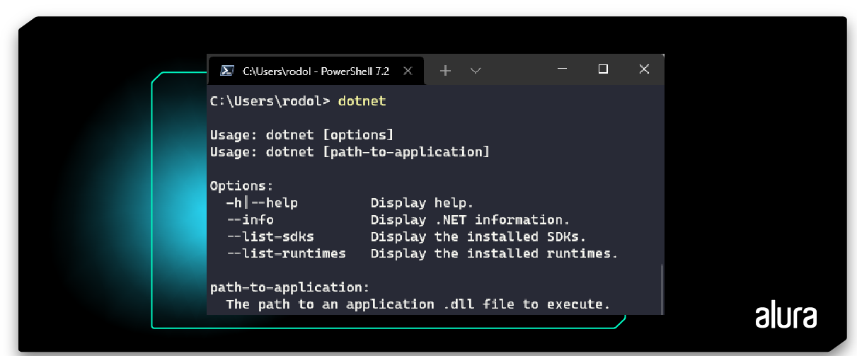Click 'Display help.' description
Image resolution: width=857 pixels, height=356 pixels.
point(422,203)
